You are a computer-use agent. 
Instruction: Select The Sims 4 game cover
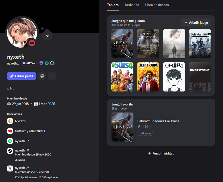pos(122,77)
